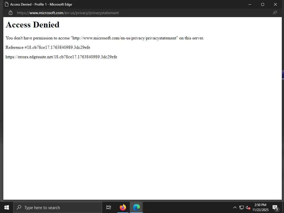This screenshot has height=213, width=284.
Task: Select the URL address field
Action: 68,13
